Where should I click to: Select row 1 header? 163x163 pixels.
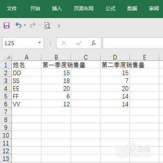(x=6, y=65)
